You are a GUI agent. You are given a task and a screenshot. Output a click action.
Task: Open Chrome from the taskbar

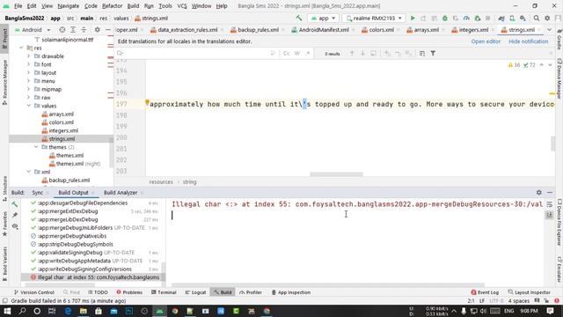pyautogui.click(x=175, y=311)
